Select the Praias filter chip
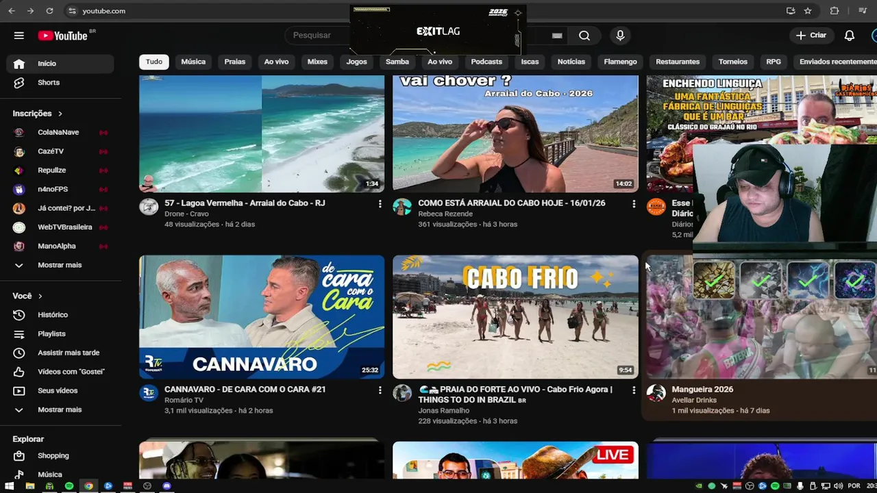Screen dimensions: 877x493 point(235,62)
